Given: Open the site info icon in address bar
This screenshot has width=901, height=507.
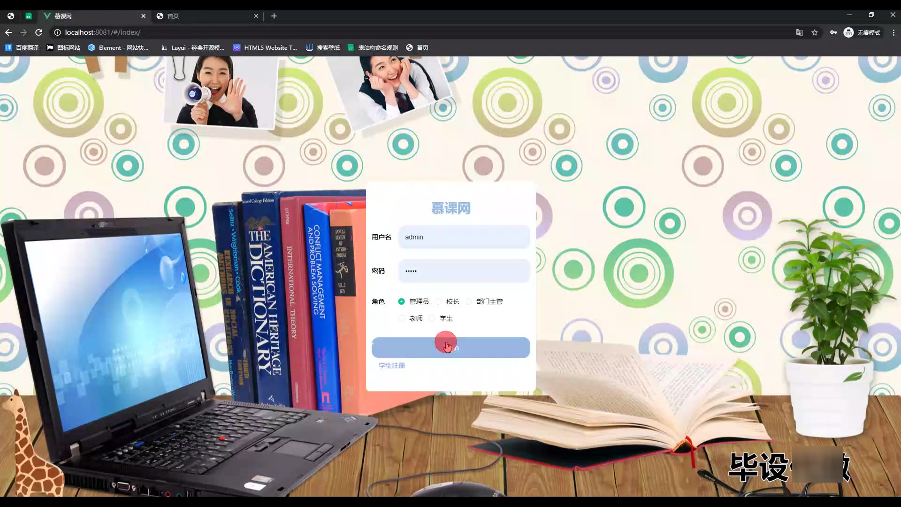Looking at the screenshot, I should (x=57, y=32).
